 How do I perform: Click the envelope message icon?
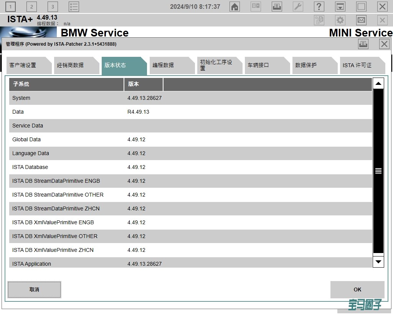point(361,20)
